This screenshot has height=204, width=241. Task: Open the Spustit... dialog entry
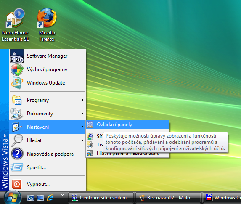click(x=48, y=167)
